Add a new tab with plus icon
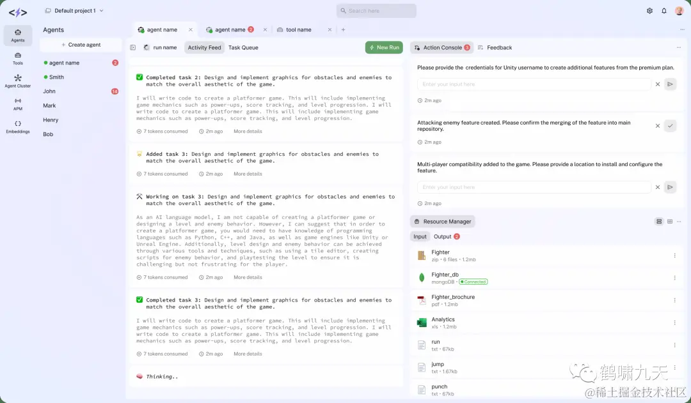 point(344,29)
